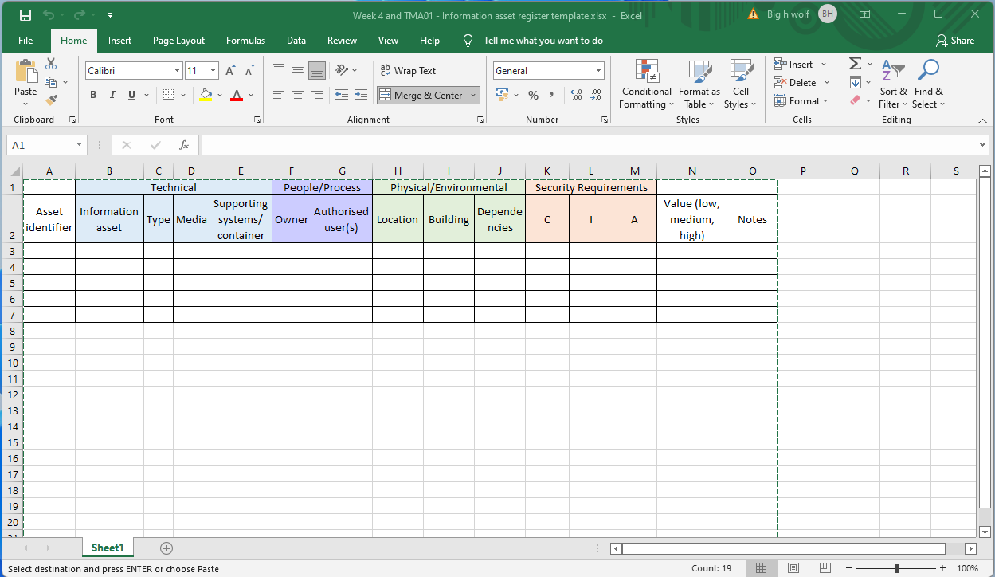Center text horizontally
995x577 pixels.
298,95
